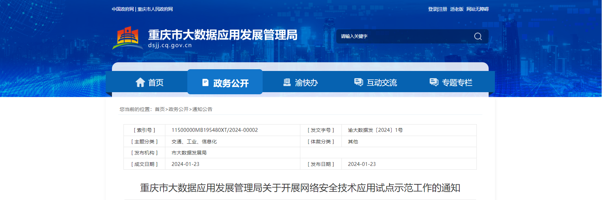This screenshot has width=602, height=200.
Task: Click the stamp icon beside 渝快办
Action: click(287, 82)
